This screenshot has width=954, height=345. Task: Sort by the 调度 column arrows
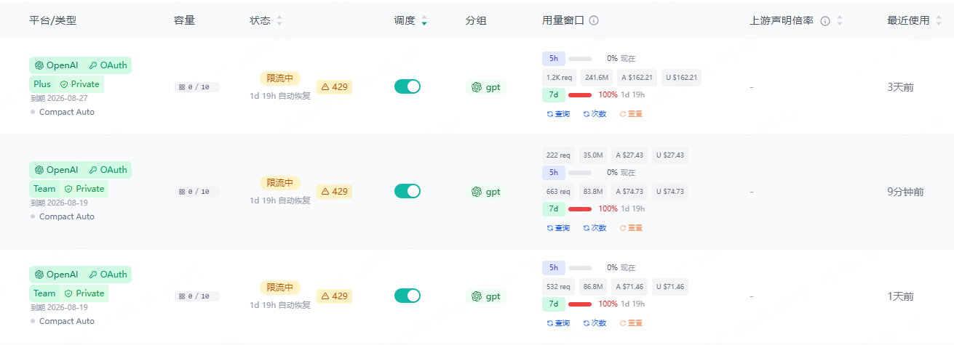[424, 20]
